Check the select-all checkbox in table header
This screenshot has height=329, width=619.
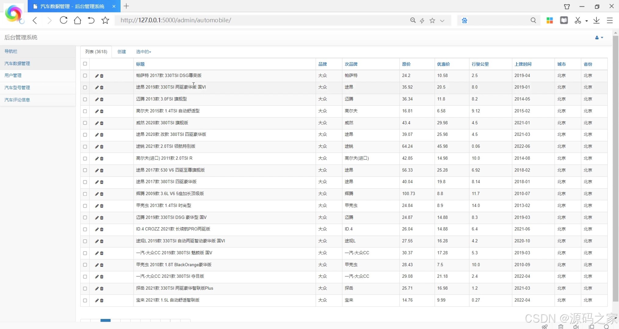(85, 64)
